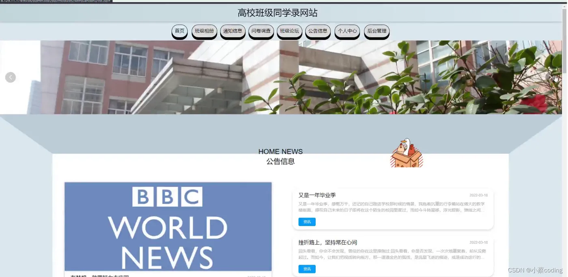The image size is (568, 277).
Task: Open the 问卷调查 nav item
Action: [261, 31]
